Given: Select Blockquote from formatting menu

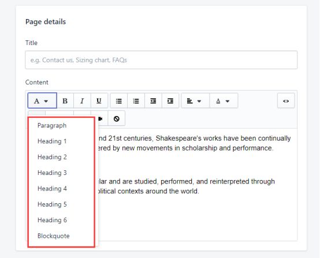Looking at the screenshot, I should pyautogui.click(x=54, y=236).
